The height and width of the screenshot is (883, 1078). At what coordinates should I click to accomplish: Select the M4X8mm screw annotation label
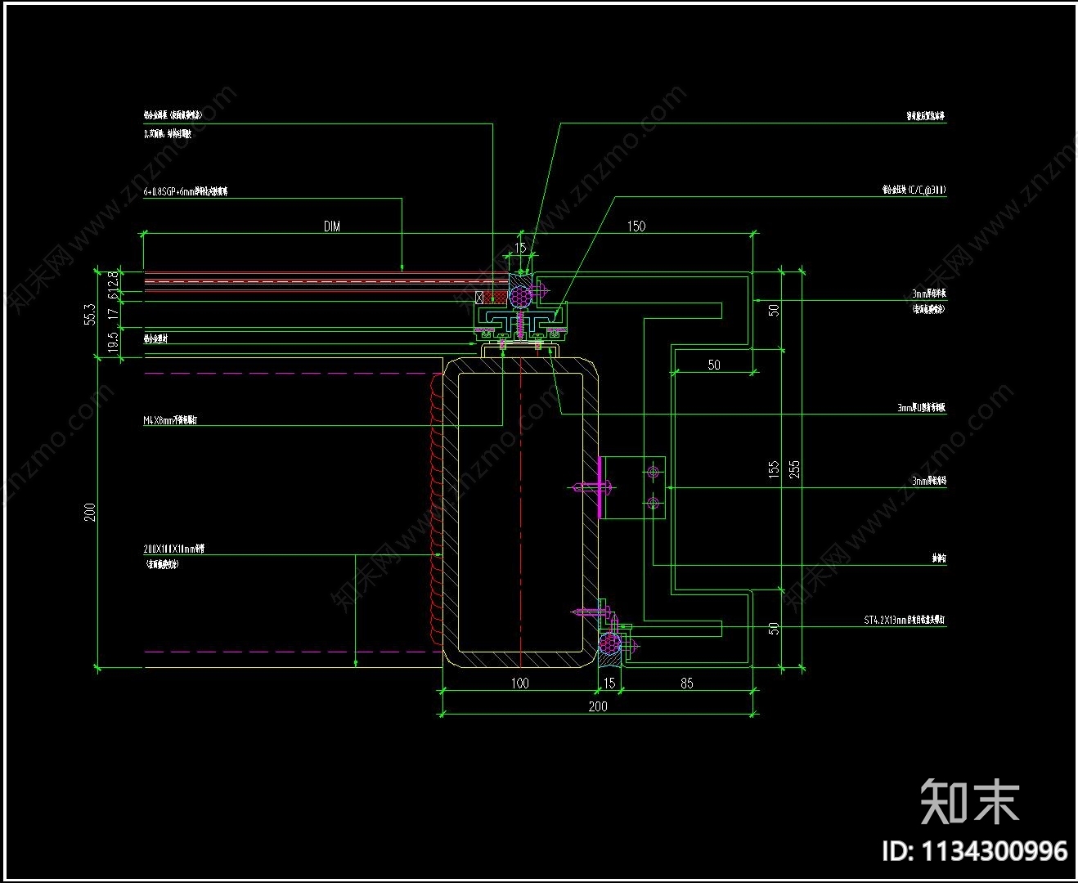(x=170, y=420)
